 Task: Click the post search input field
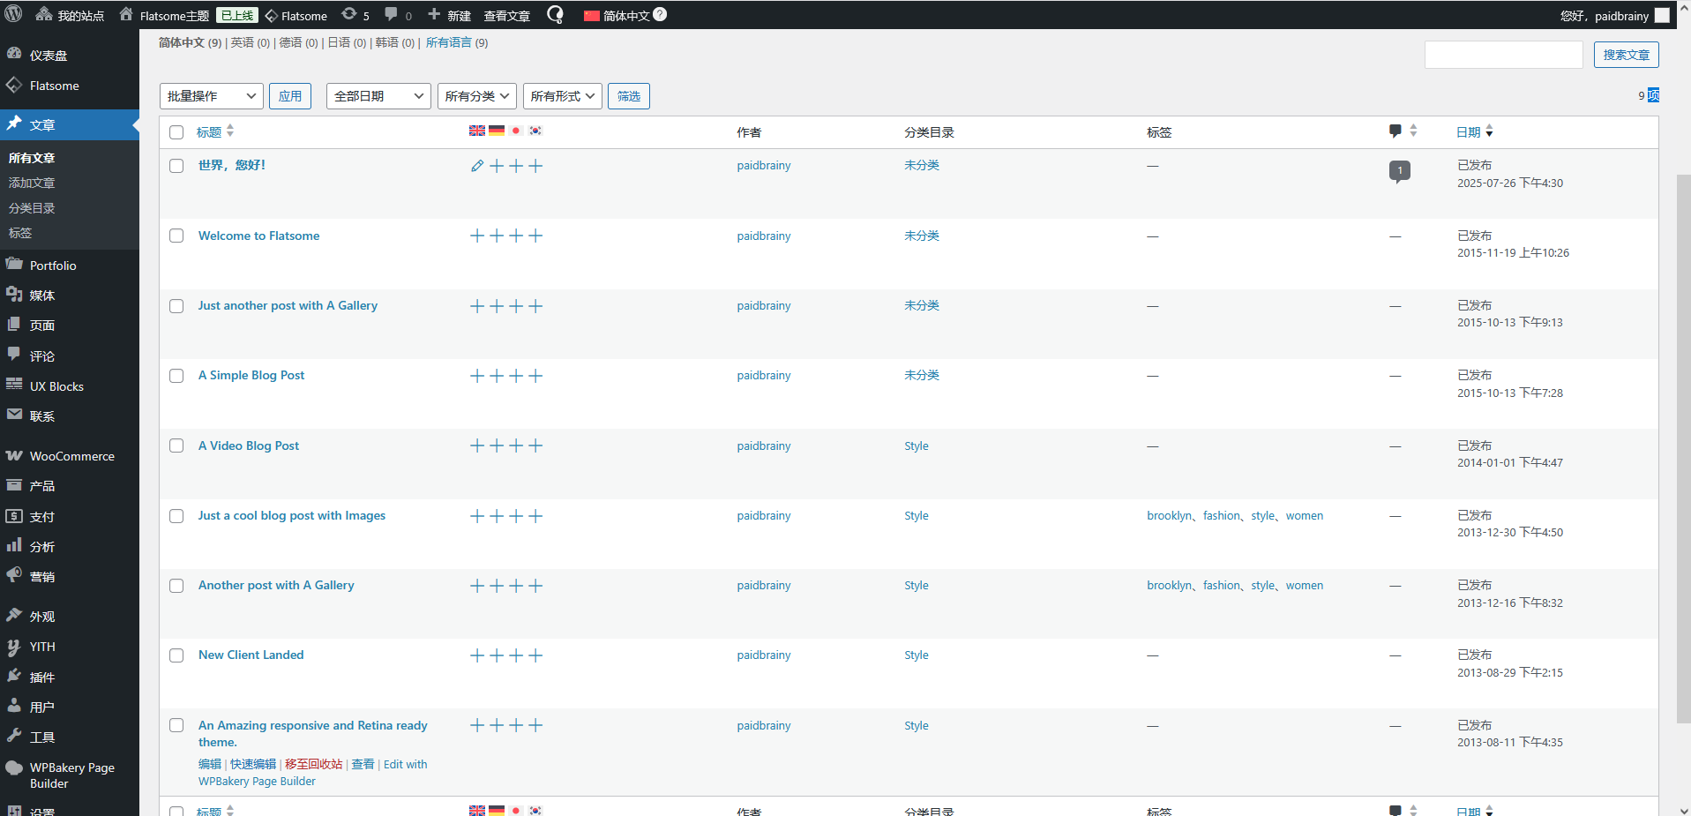pyautogui.click(x=1504, y=55)
